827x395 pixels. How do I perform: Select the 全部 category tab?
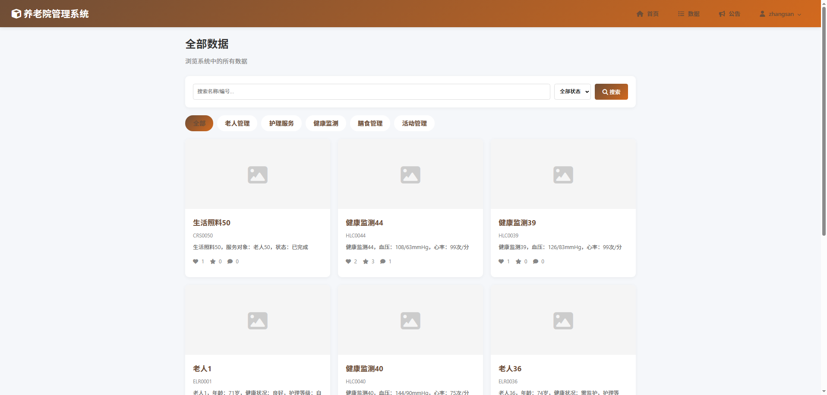pyautogui.click(x=199, y=123)
